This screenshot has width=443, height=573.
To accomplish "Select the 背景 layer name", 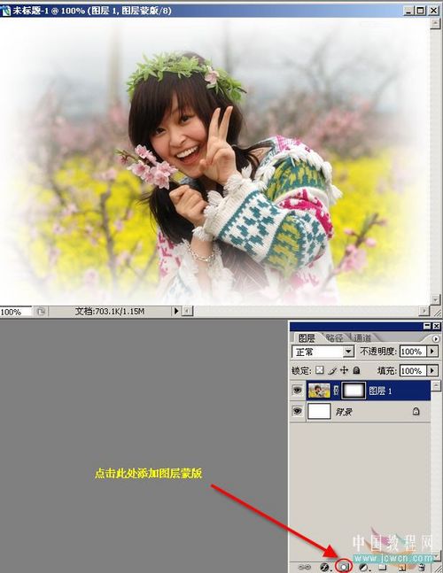I will coord(344,412).
